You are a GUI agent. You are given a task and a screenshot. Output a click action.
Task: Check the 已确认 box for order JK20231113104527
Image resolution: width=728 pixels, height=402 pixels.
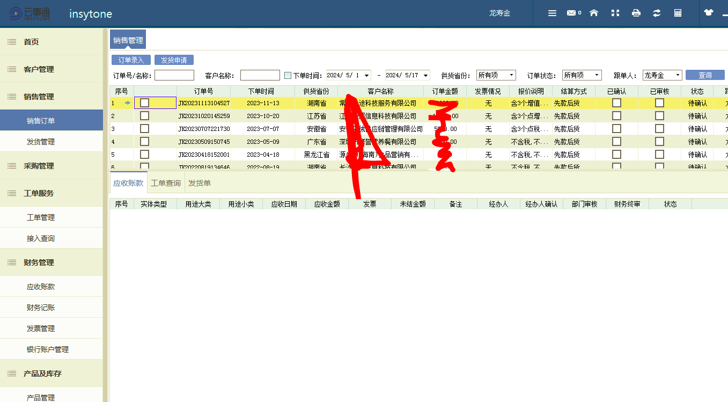click(x=616, y=103)
